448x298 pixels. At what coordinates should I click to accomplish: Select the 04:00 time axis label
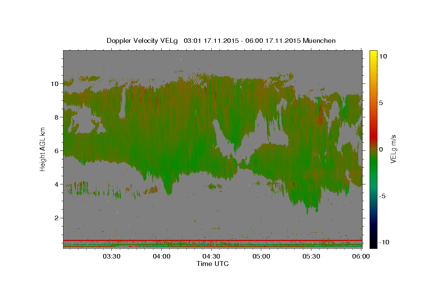tap(162, 256)
